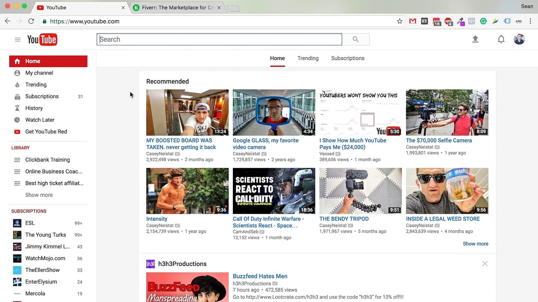Image resolution: width=538 pixels, height=302 pixels.
Task: Open the Google GLASS video thumbnail
Action: coord(274,112)
